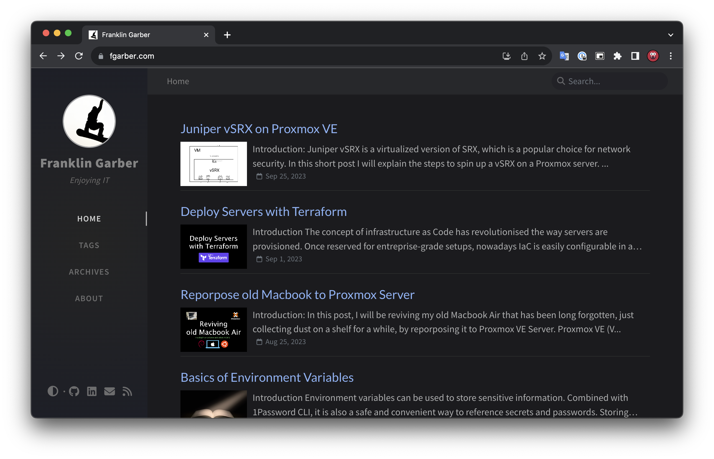Toggle the browser side panel icon
The height and width of the screenshot is (459, 714).
635,56
